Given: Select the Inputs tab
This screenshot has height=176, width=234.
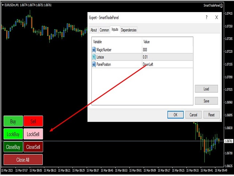Looking at the screenshot, I should click(115, 29).
